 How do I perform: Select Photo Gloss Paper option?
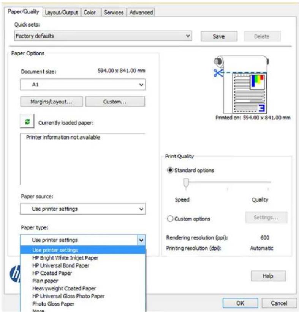pos(83,304)
